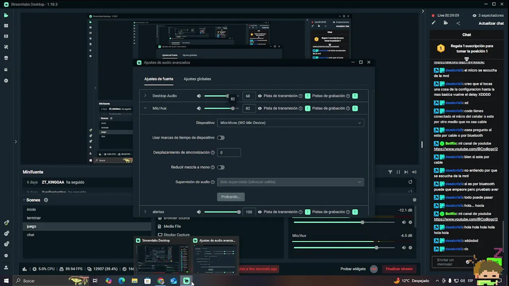The height and width of the screenshot is (286, 509).
Task: Select the Ajustes de fuente tab
Action: (159, 79)
